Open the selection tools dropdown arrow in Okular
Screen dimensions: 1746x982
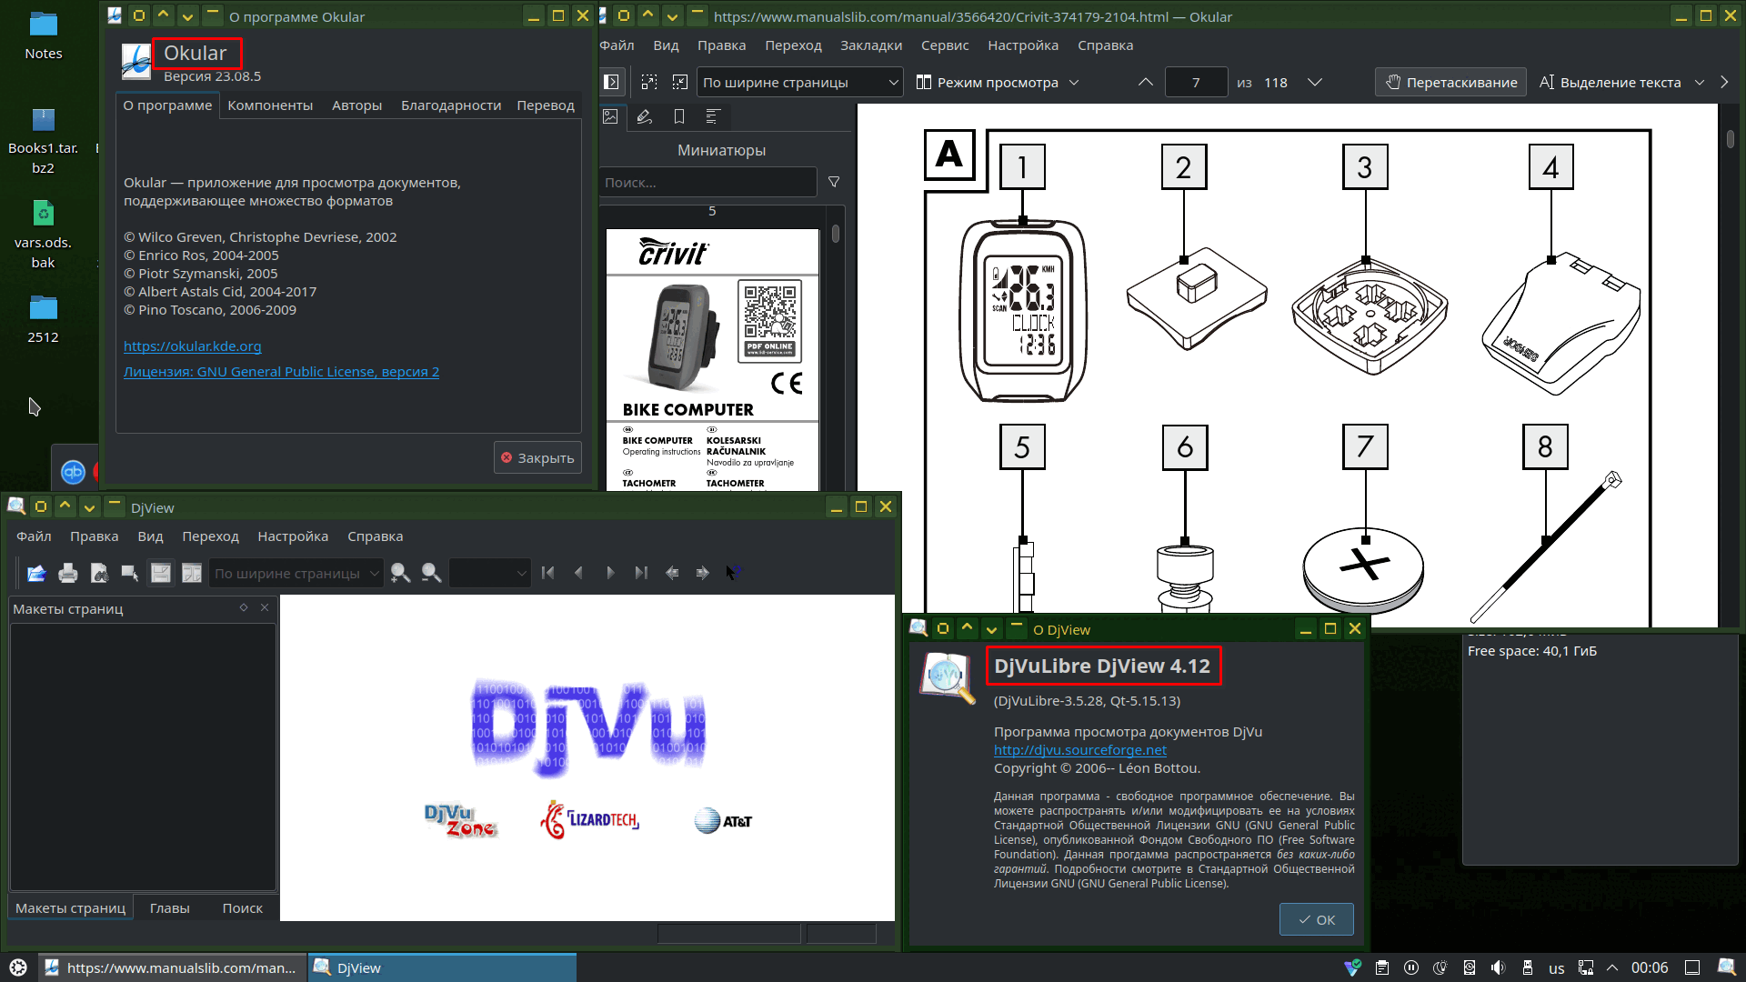coord(1699,82)
